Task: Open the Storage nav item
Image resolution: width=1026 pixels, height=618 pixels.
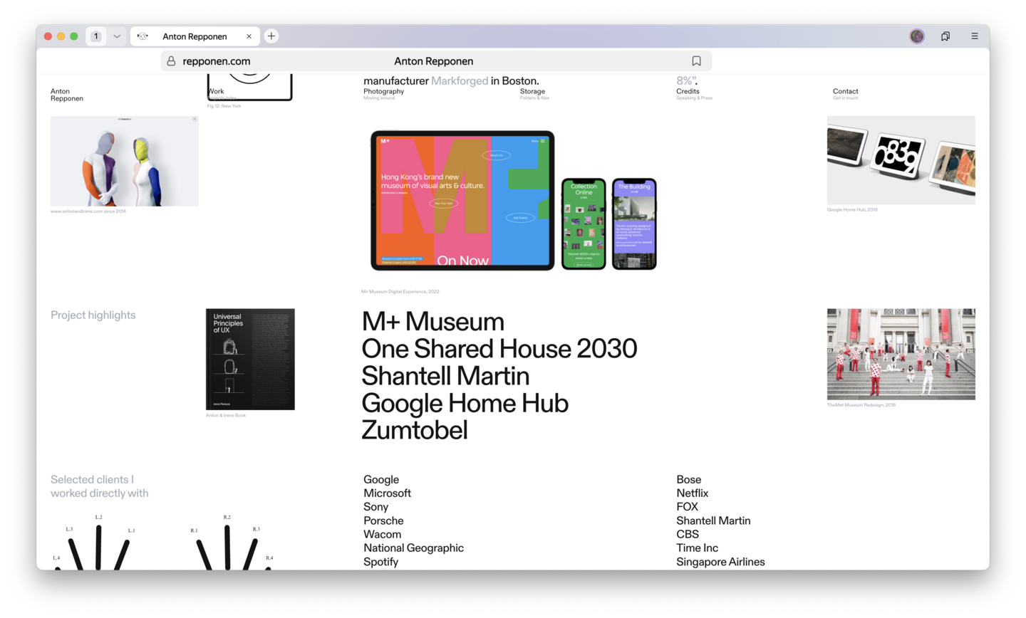Action: pos(532,91)
